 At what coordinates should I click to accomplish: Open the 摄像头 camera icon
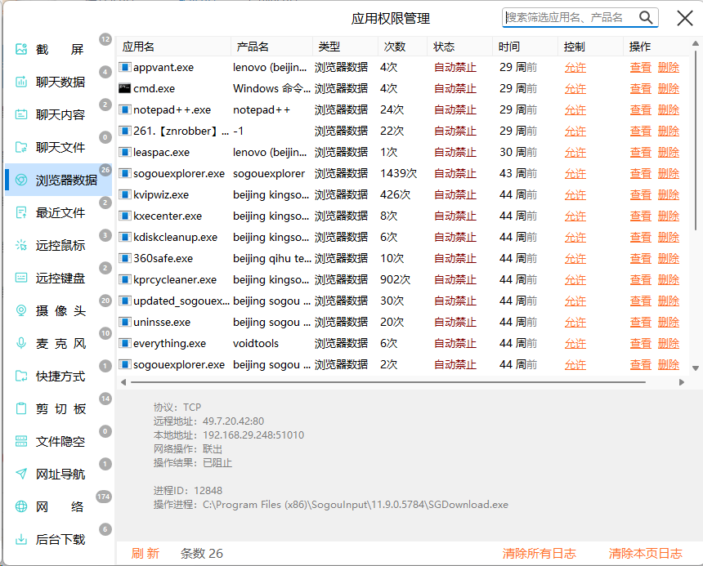21,310
